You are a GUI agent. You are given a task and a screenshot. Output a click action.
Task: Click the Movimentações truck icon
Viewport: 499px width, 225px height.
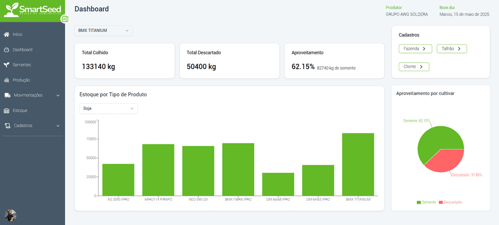pos(7,95)
